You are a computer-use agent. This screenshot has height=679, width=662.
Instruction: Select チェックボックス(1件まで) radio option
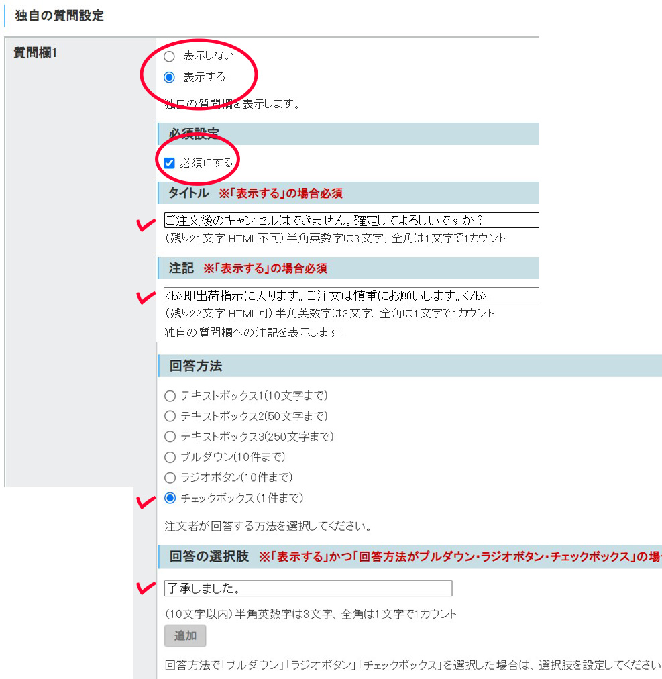[170, 498]
